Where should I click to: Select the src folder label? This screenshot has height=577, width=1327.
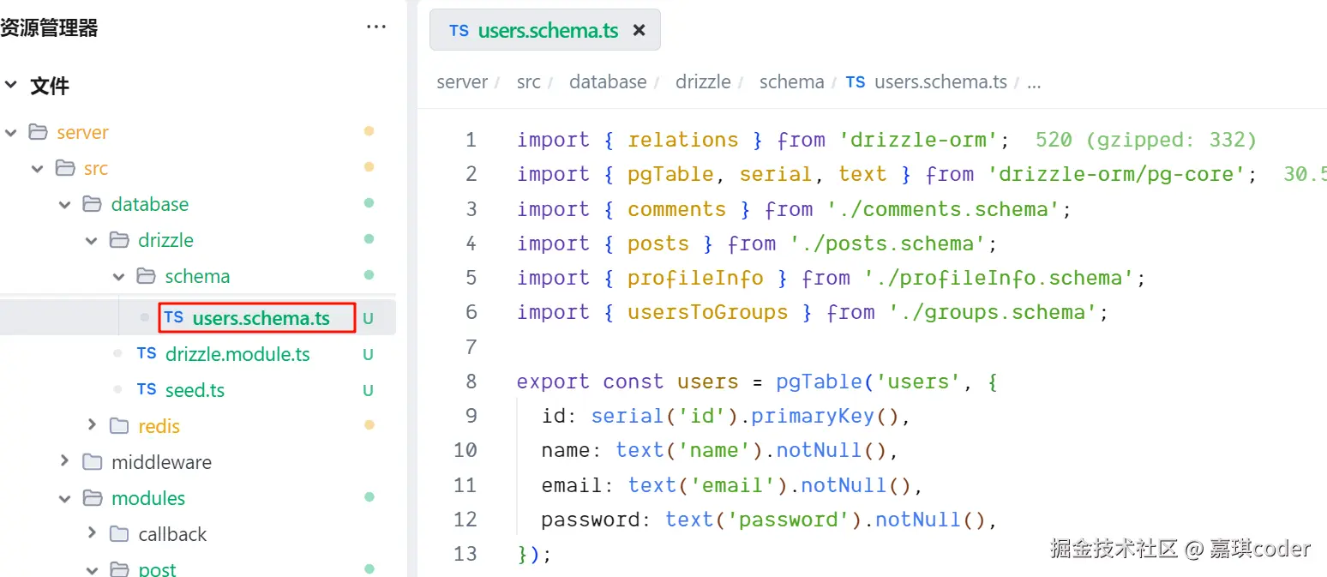point(96,169)
